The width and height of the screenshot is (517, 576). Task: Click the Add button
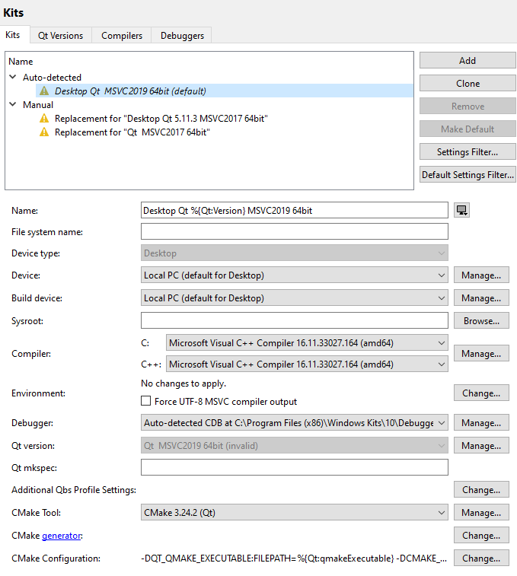click(468, 60)
